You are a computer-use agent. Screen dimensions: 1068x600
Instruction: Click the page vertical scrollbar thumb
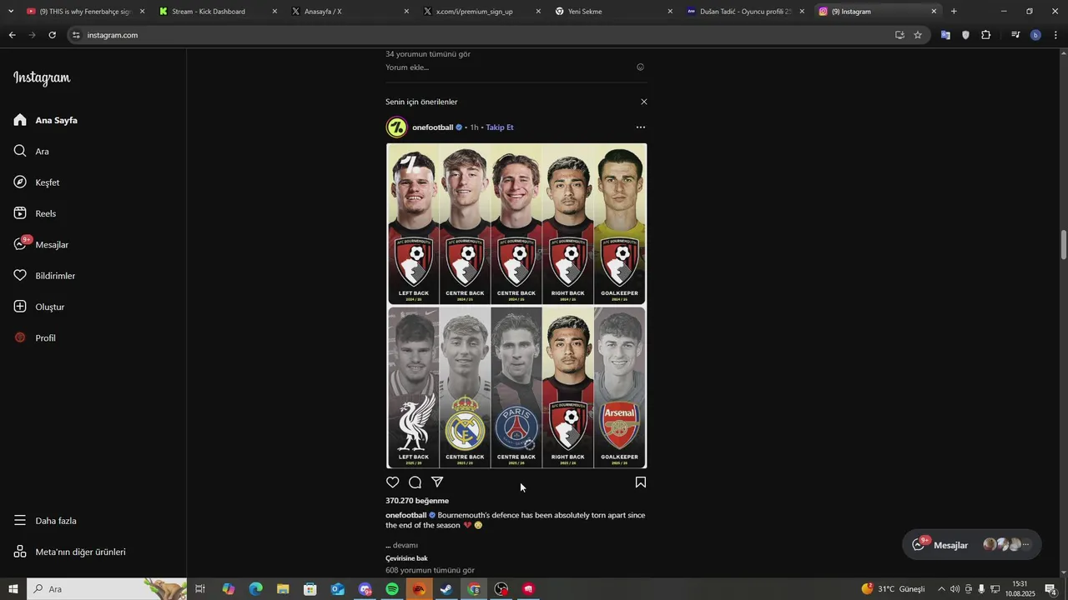tap(1064, 245)
